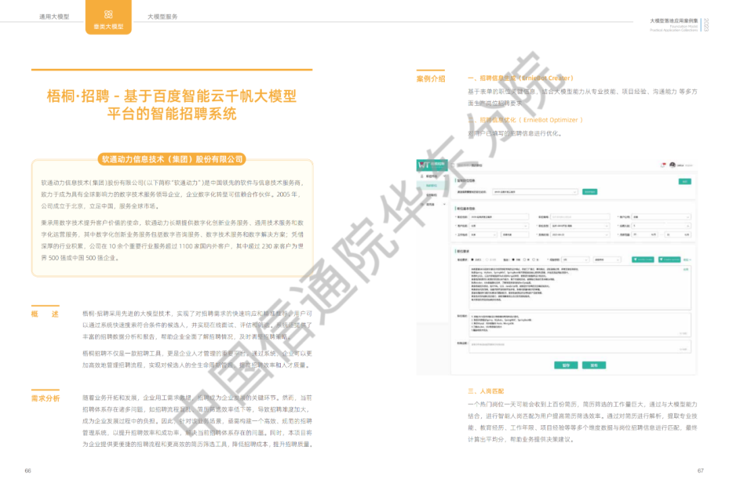729x494 pixels.
Task: Select the greyed radio next to the first radio
Action: click(x=487, y=260)
